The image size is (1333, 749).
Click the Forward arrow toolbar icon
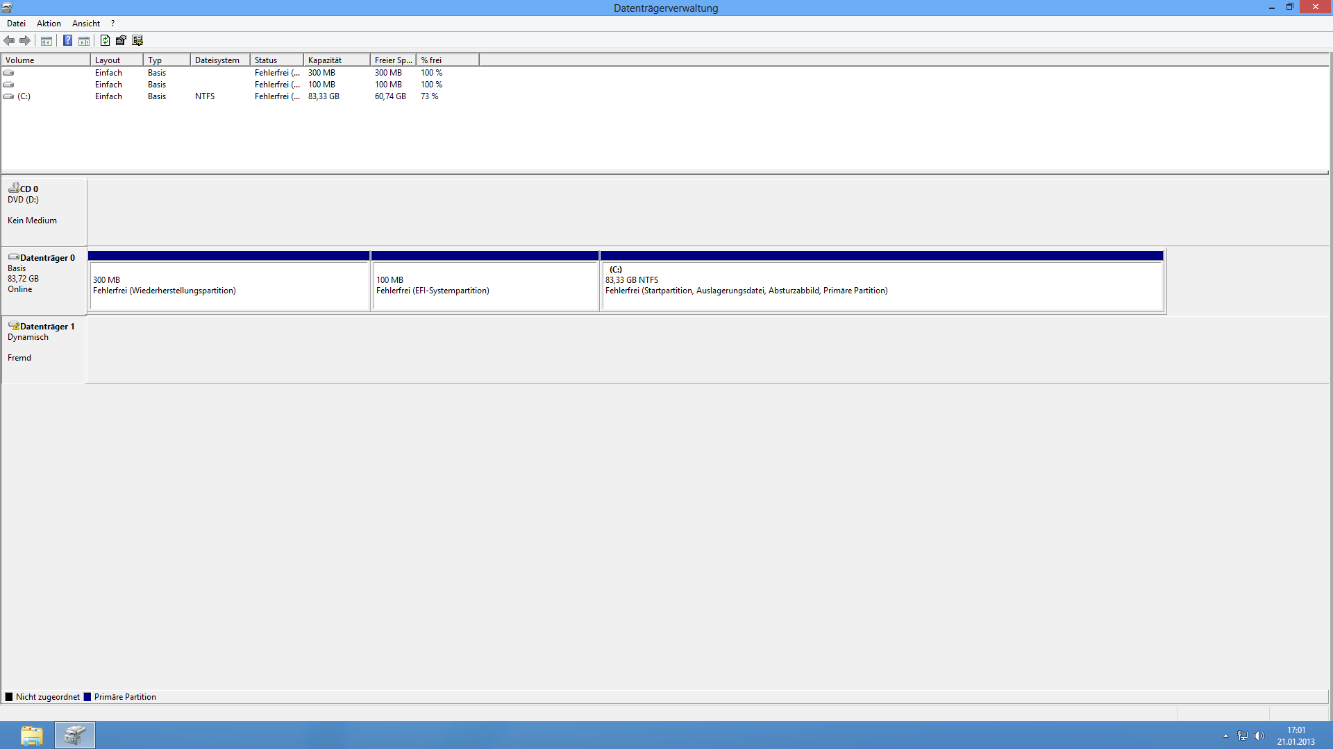pyautogui.click(x=25, y=41)
